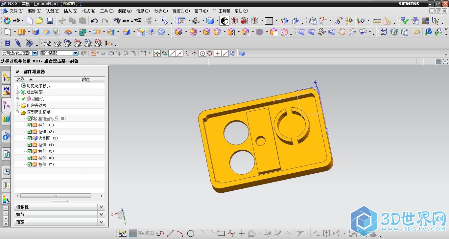The width and height of the screenshot is (449, 239).
Task: Uncheck the 拉伸 (5) feature checkbox
Action: (x=30, y=151)
